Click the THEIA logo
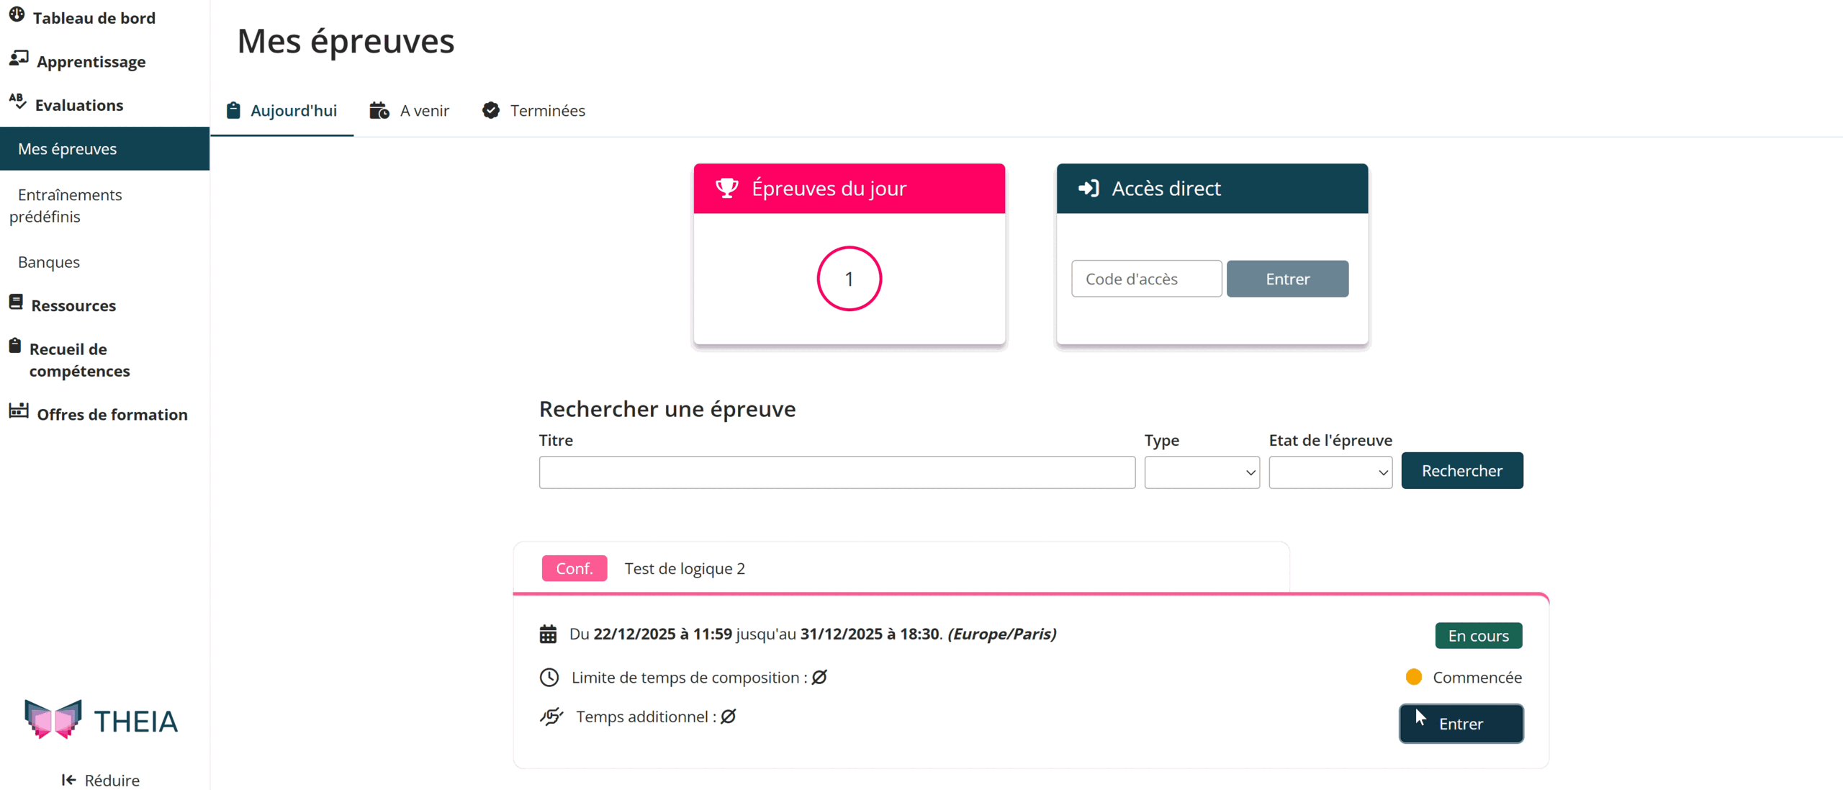The height and width of the screenshot is (790, 1843). point(101,719)
